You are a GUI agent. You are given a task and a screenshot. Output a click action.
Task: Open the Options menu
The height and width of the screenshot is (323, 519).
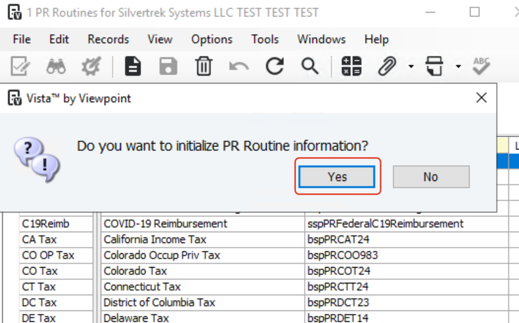click(x=212, y=39)
